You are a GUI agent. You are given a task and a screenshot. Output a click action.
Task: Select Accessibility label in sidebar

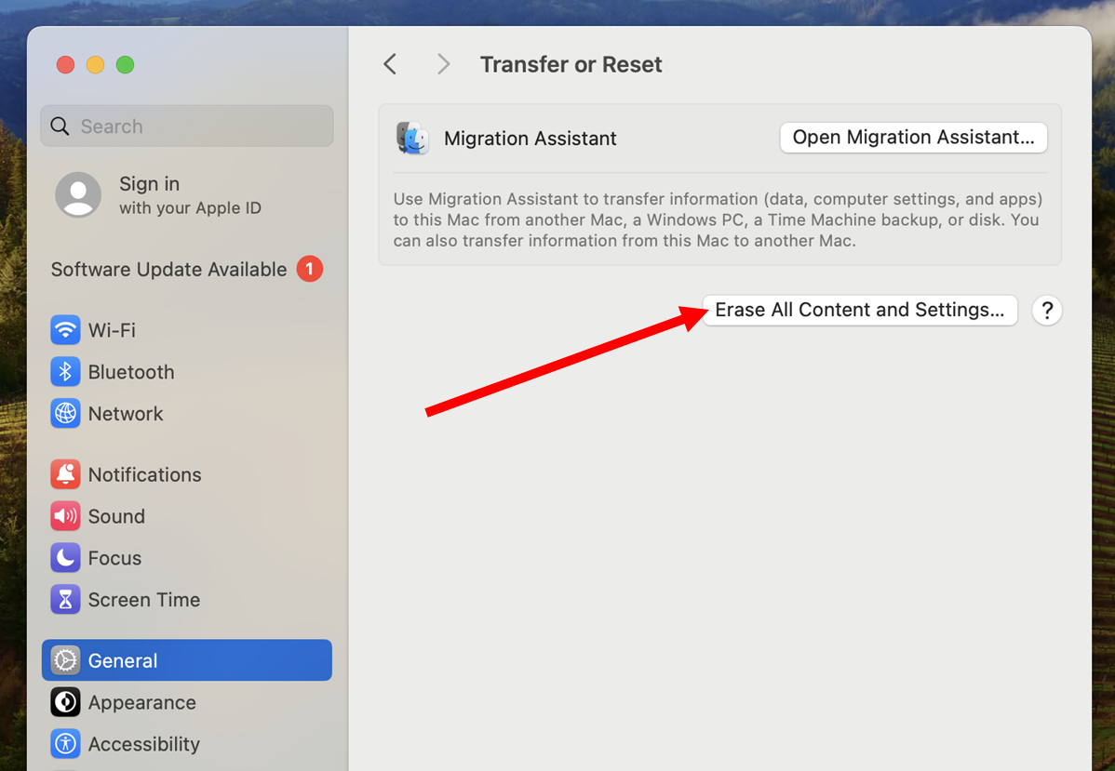click(x=143, y=745)
